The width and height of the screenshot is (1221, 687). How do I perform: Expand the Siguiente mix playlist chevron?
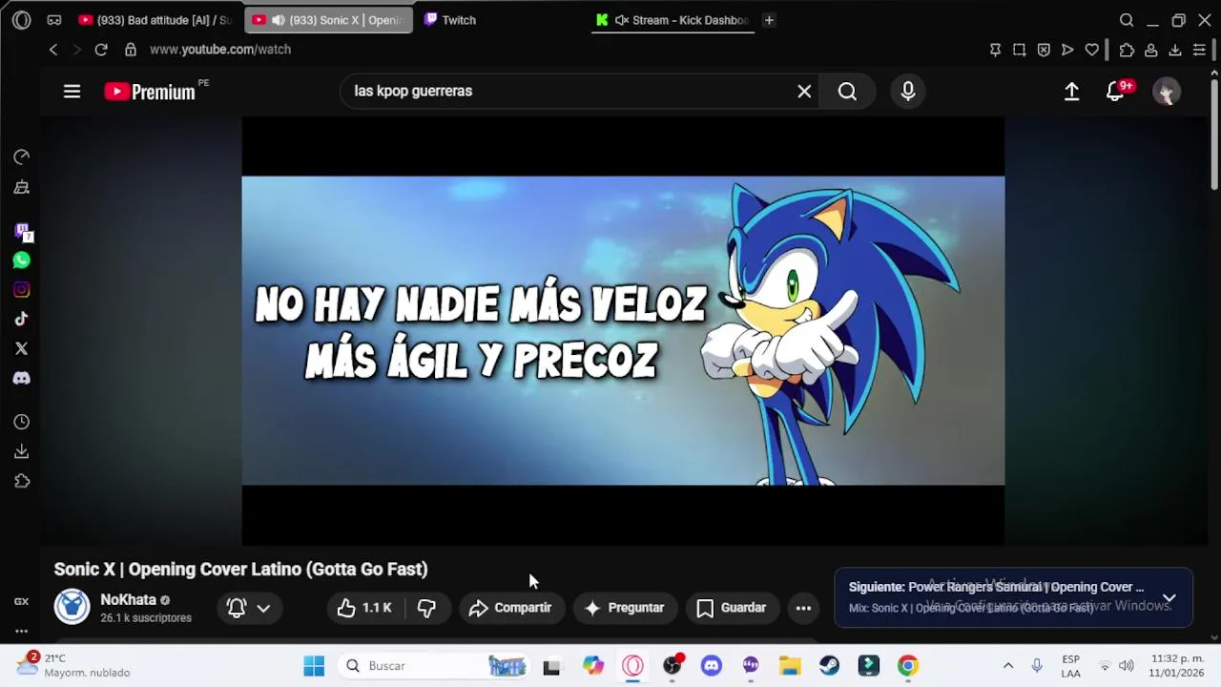click(1169, 598)
